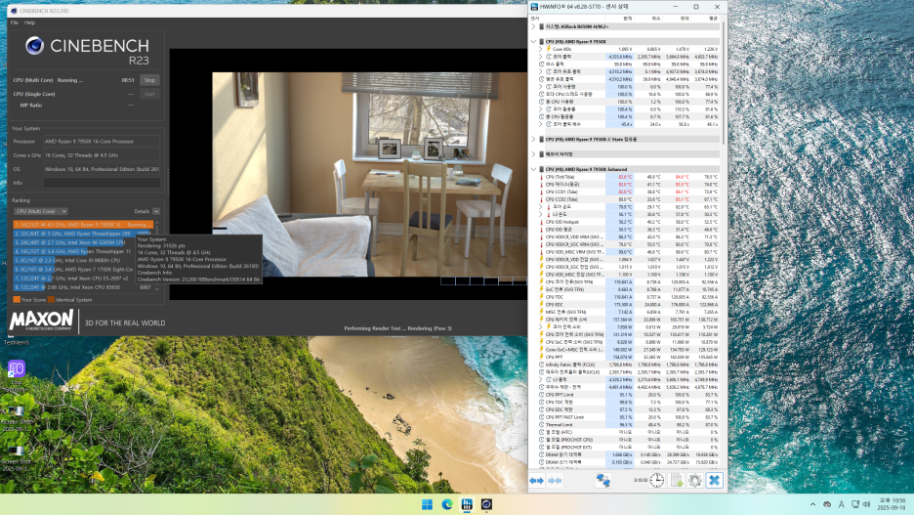Click the CPU CCD2 (Tdie) thermometer icon
The width and height of the screenshot is (914, 515).
click(x=542, y=199)
